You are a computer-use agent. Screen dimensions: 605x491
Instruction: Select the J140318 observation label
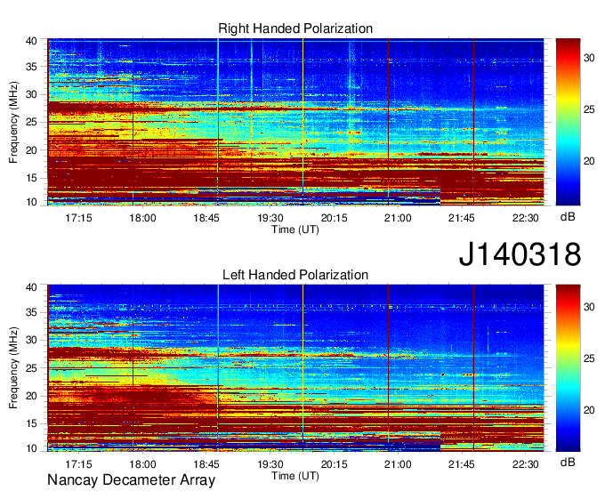point(520,254)
